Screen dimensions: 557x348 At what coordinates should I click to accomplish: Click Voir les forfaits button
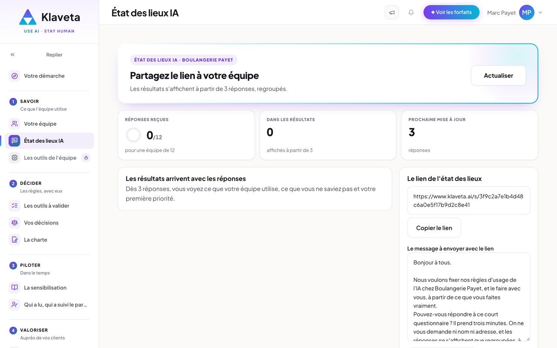[x=451, y=12]
